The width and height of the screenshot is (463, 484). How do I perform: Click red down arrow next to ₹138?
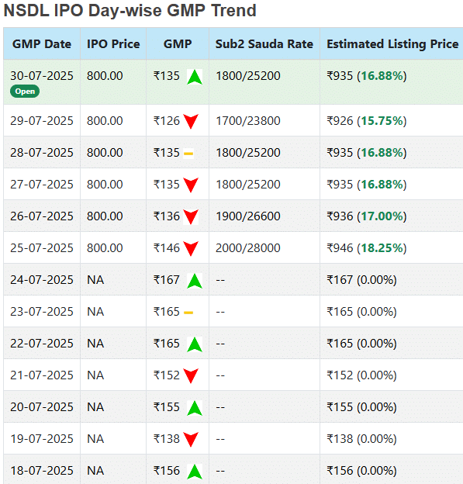tap(191, 439)
